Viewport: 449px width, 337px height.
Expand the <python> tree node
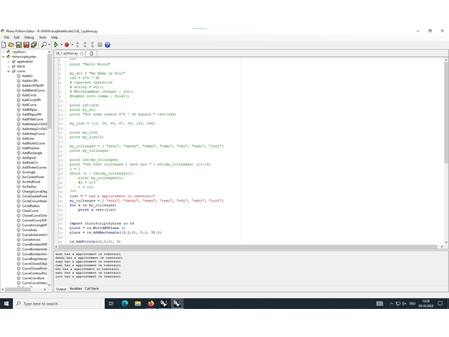[3, 52]
